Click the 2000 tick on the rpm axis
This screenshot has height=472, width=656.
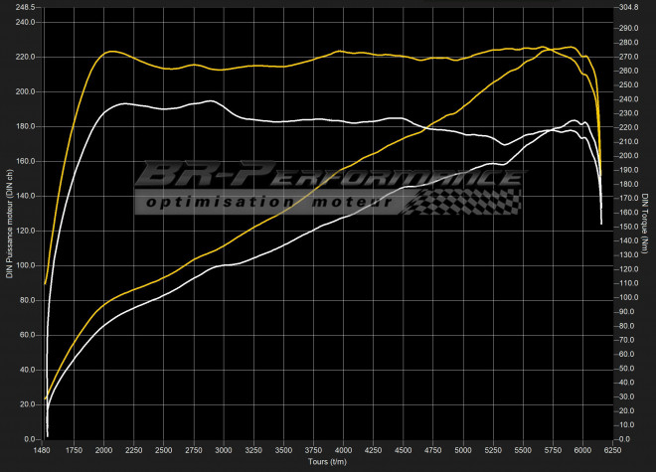point(103,450)
